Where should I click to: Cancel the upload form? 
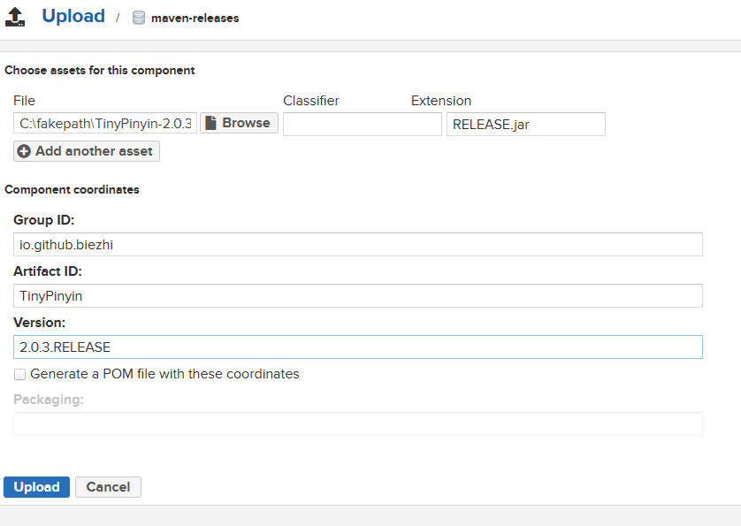108,487
